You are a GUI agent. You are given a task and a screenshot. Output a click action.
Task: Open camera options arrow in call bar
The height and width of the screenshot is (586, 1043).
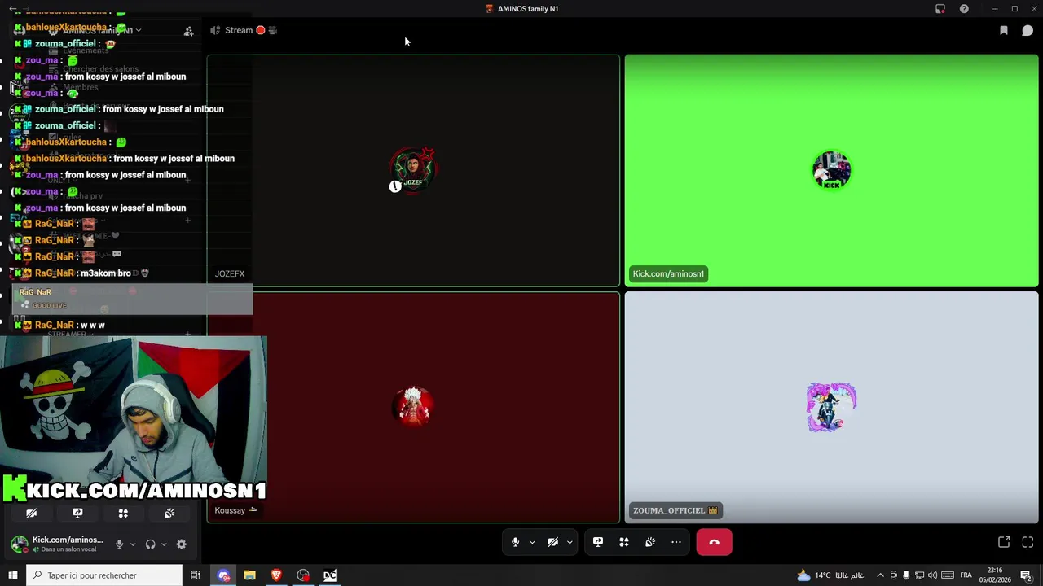click(570, 542)
